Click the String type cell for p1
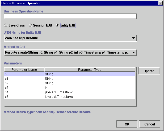164x131 pixels. pos(90,78)
